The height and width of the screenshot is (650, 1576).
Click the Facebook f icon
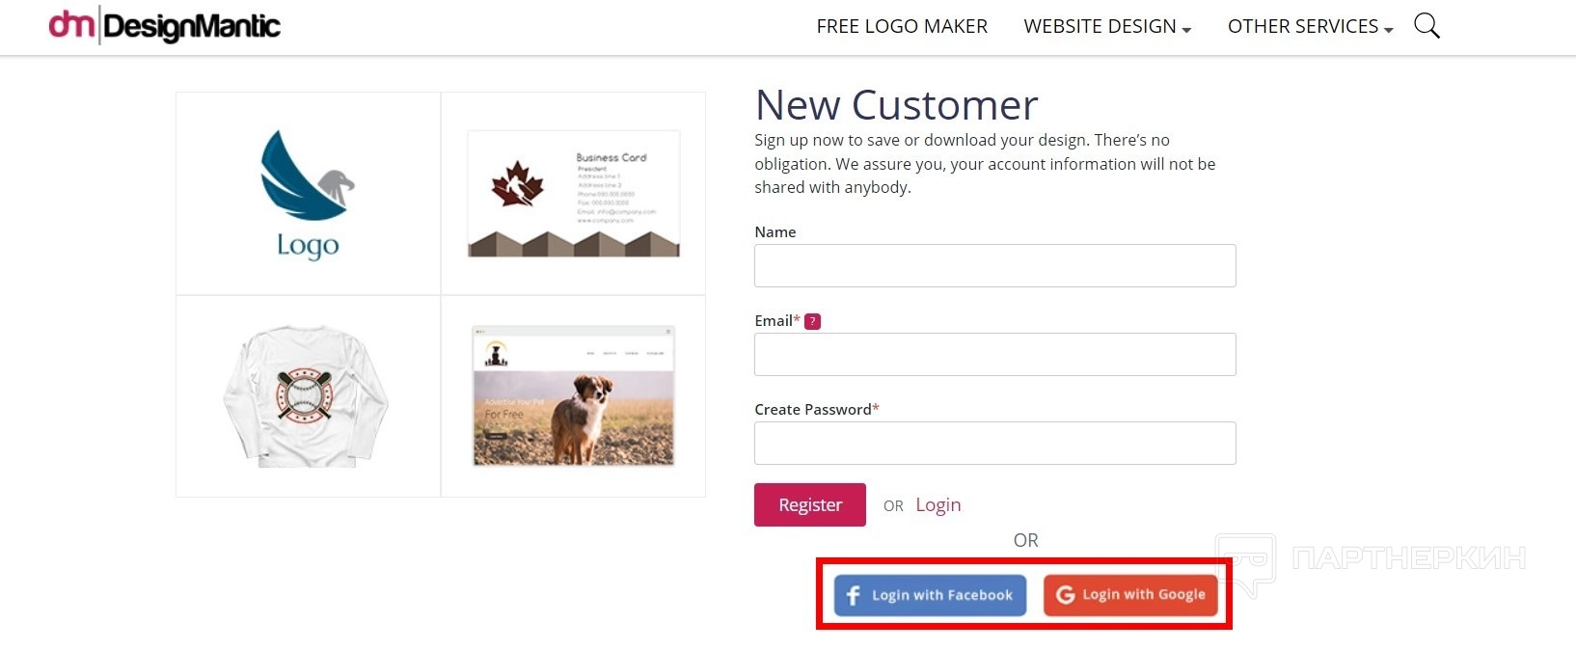point(853,595)
